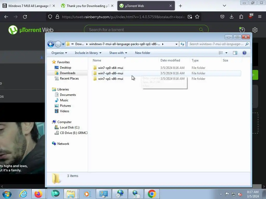Open Firefox extensions puzzle icon
Image resolution: width=266 pixels, height=199 pixels.
click(241, 17)
